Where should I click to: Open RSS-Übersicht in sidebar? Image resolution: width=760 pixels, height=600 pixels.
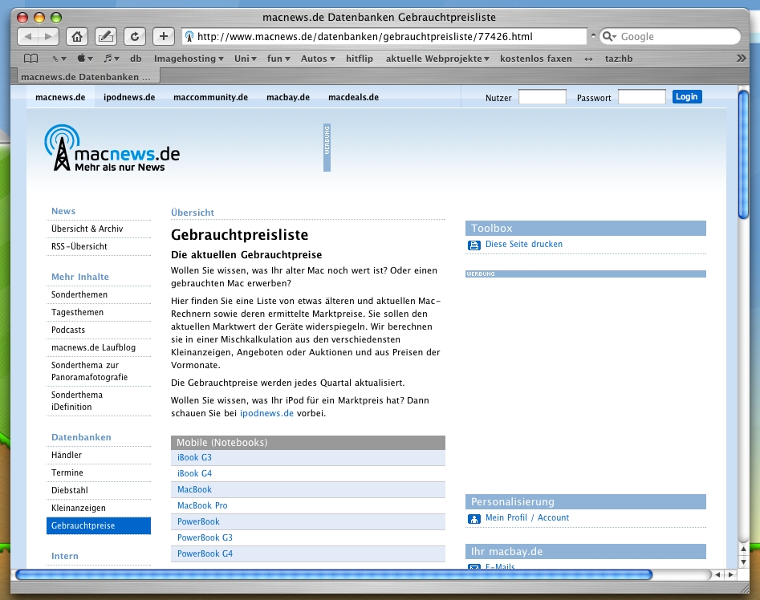pyautogui.click(x=79, y=246)
